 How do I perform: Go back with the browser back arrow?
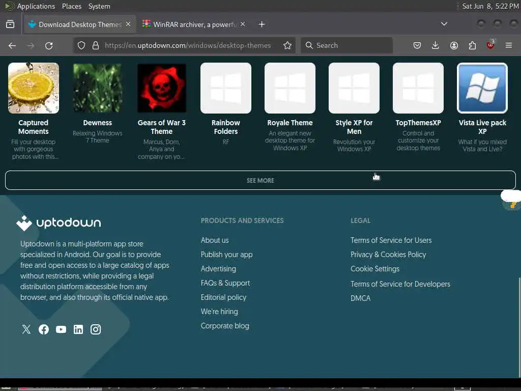coord(12,45)
